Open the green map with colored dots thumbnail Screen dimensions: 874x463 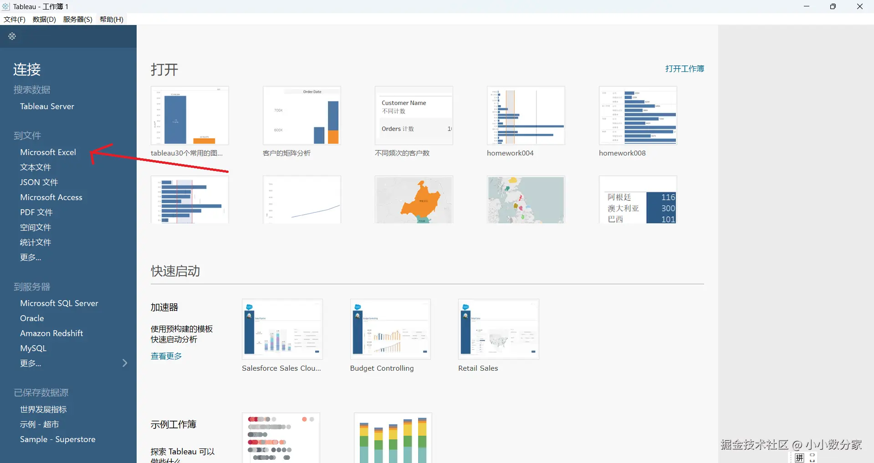pyautogui.click(x=526, y=200)
